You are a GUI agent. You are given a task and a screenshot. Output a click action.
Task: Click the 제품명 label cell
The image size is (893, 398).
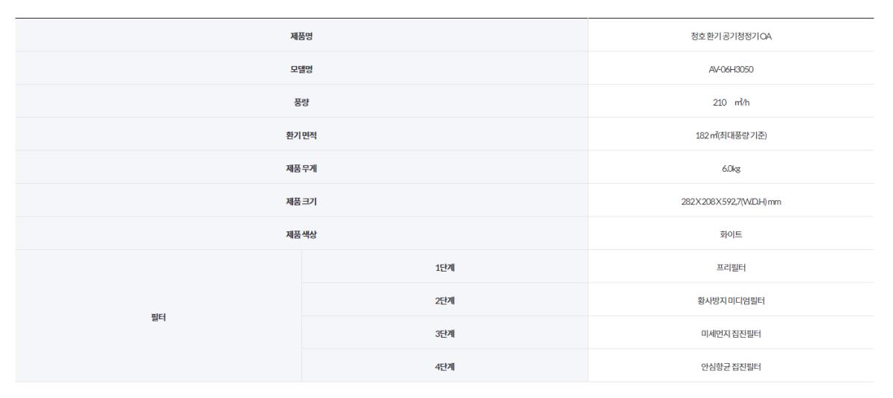click(301, 35)
